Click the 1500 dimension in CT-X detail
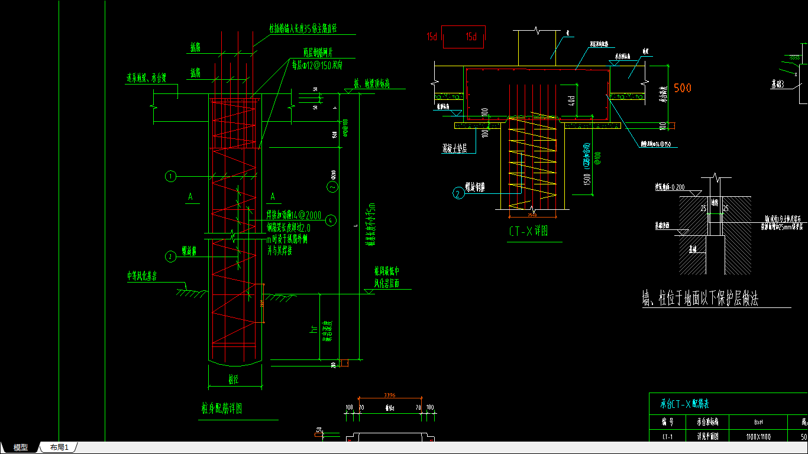The image size is (808, 454). [x=587, y=179]
